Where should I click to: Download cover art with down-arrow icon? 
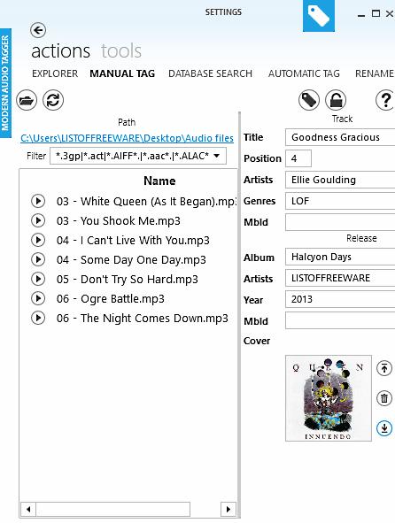pos(384,428)
